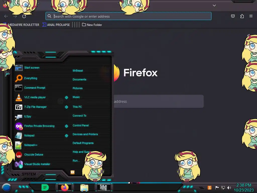Open This PC

tap(77, 107)
